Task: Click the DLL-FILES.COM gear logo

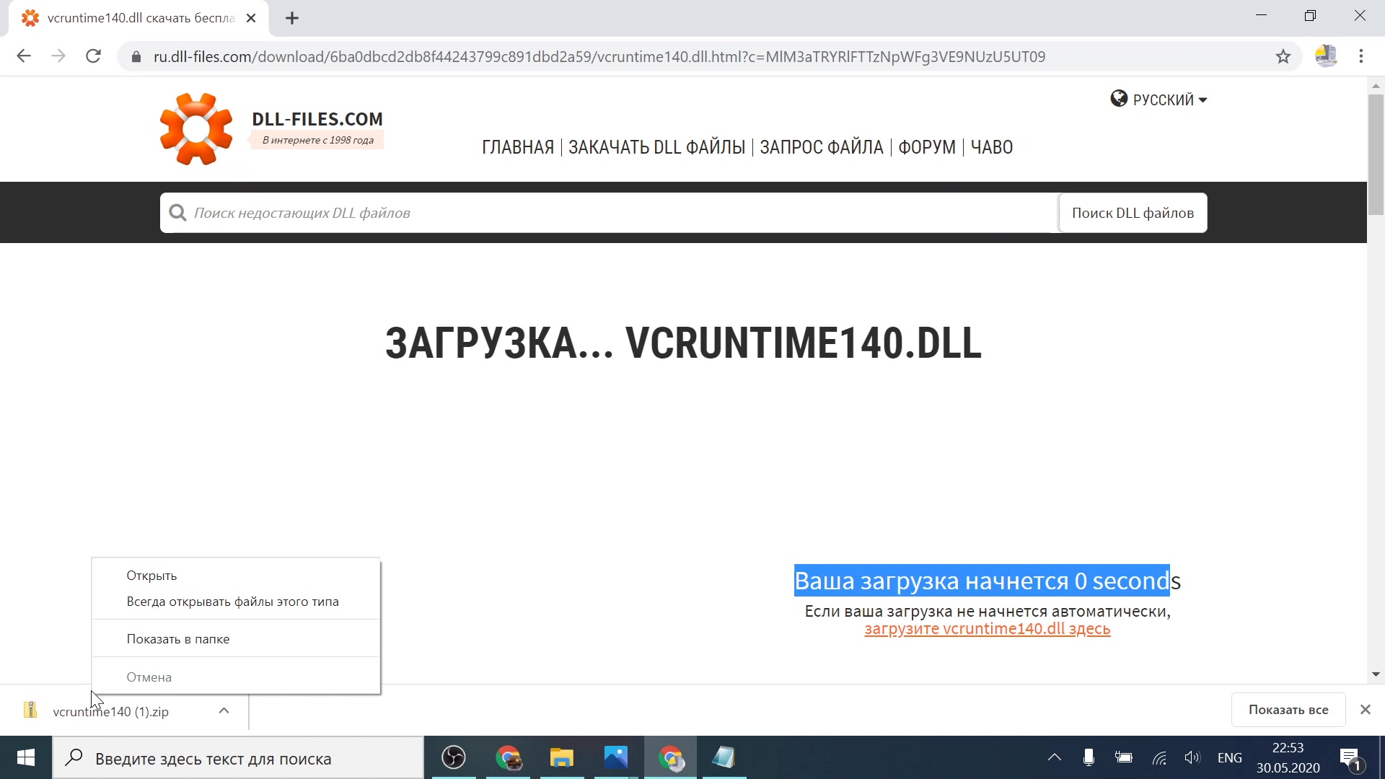Action: click(196, 129)
